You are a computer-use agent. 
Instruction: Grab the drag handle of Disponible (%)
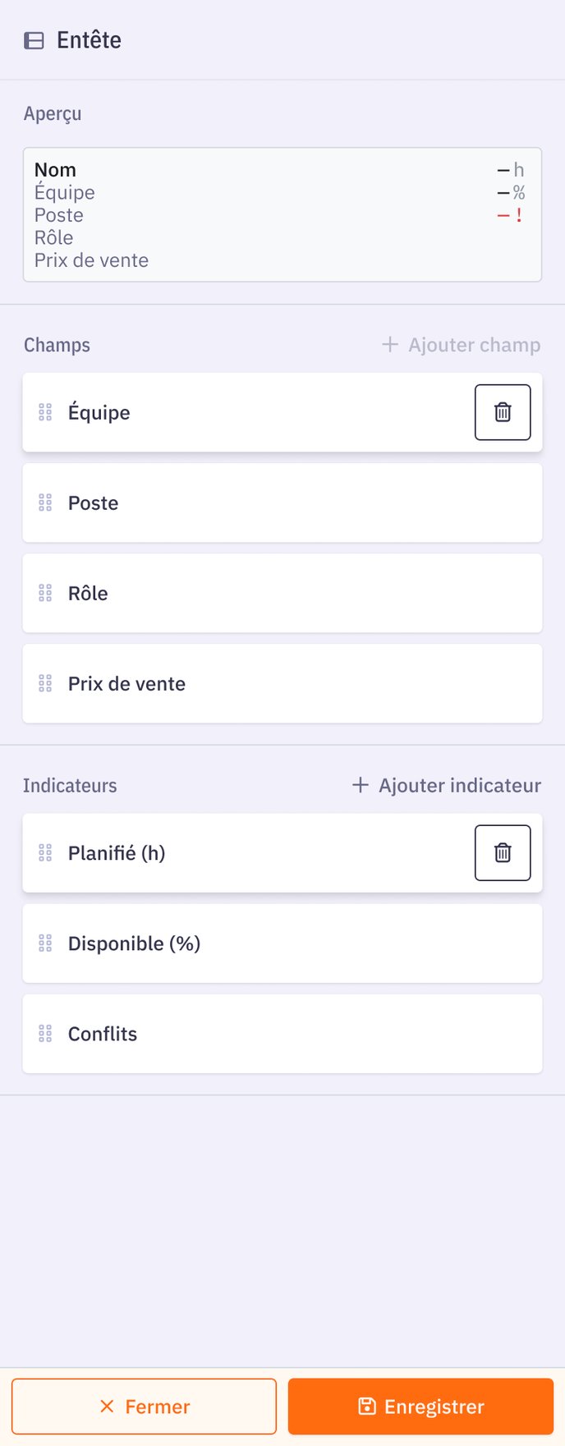[45, 943]
